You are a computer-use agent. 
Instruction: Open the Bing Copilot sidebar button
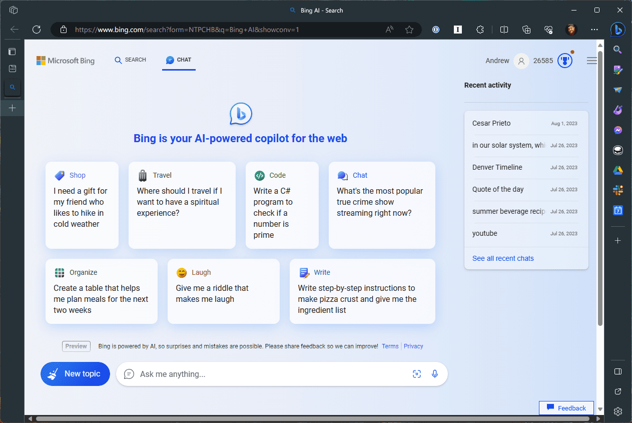click(618, 30)
